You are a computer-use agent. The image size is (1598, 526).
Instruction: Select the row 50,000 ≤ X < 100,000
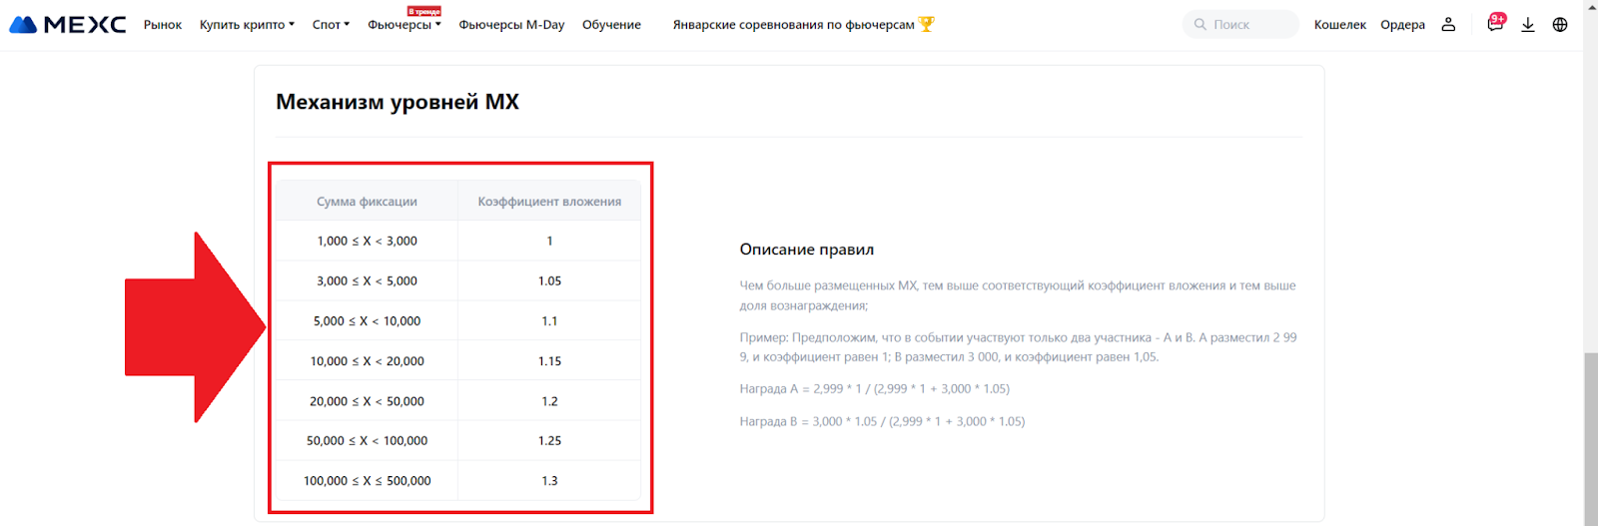pyautogui.click(x=458, y=440)
